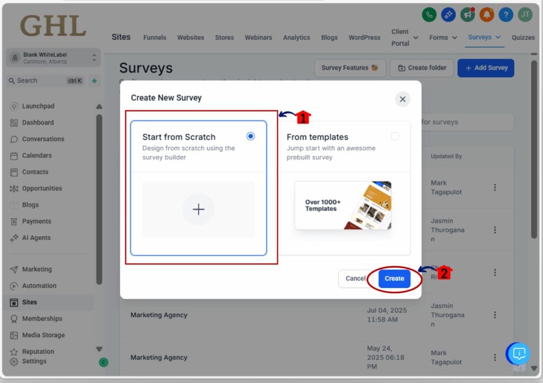This screenshot has width=543, height=383.
Task: Open the phone dialer icon
Action: [430, 14]
